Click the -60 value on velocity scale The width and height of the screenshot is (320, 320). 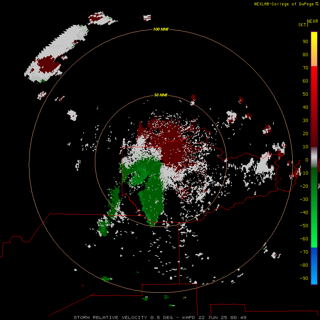click(x=304, y=239)
